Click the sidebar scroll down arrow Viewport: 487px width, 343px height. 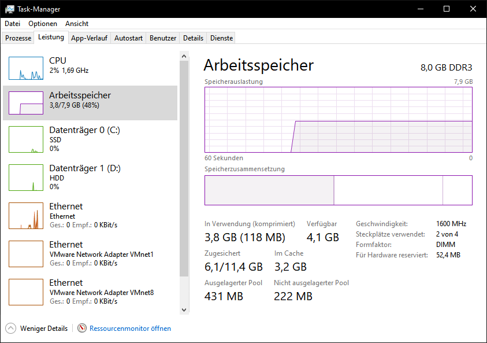(184, 310)
